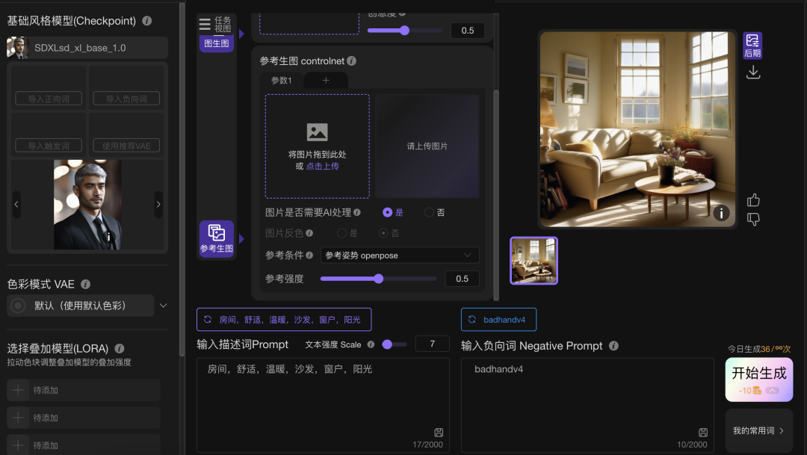Open the 参考条件 openpose dropdown
807x455 pixels.
click(400, 256)
